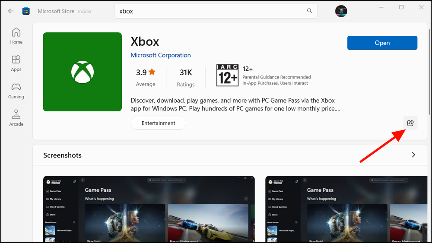
Task: Share the Xbox app page
Action: 410,123
